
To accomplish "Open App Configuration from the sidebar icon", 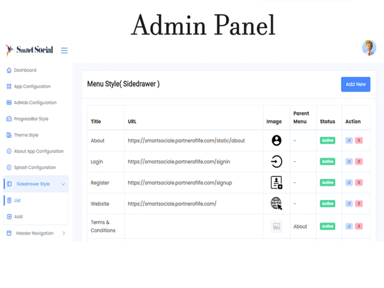I will pyautogui.click(x=8, y=86).
